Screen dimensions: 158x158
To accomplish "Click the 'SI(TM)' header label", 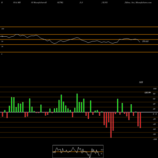I will (60, 3).
